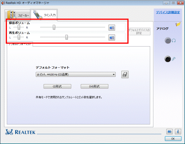Click the 共有モードで使用される description text

pos(69,97)
